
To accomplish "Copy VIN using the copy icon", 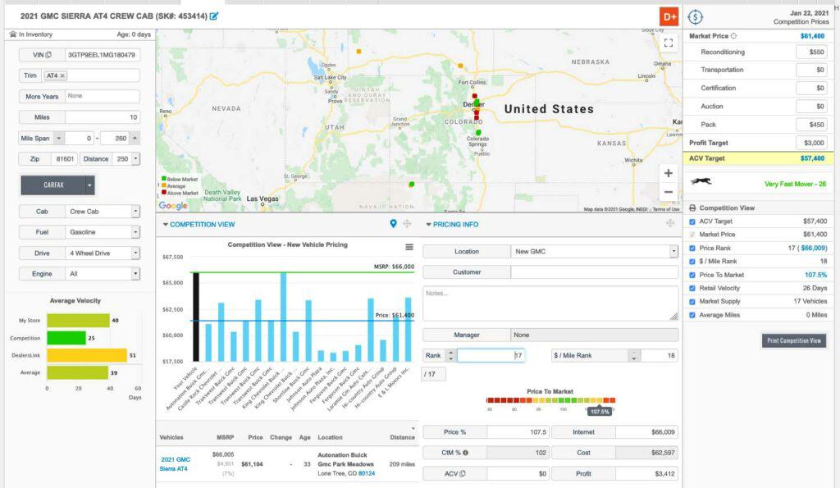I will (x=48, y=55).
